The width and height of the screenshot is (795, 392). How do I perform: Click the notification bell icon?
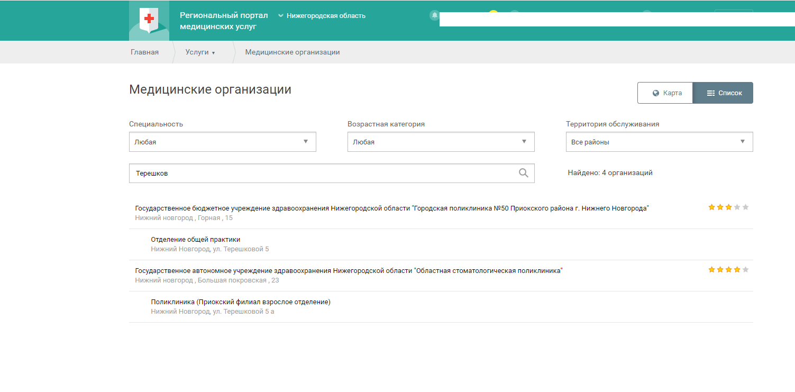434,15
